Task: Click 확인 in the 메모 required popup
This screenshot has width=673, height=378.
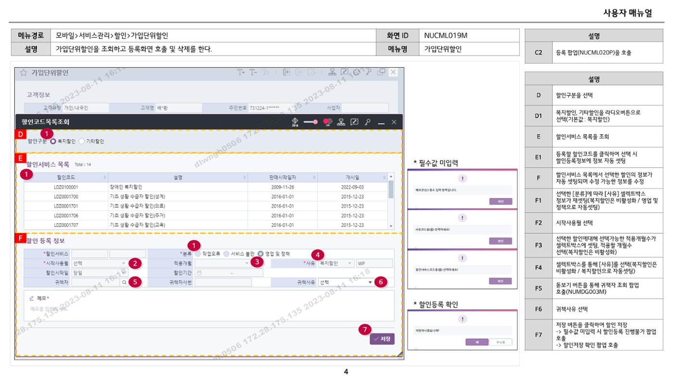Action: point(500,201)
